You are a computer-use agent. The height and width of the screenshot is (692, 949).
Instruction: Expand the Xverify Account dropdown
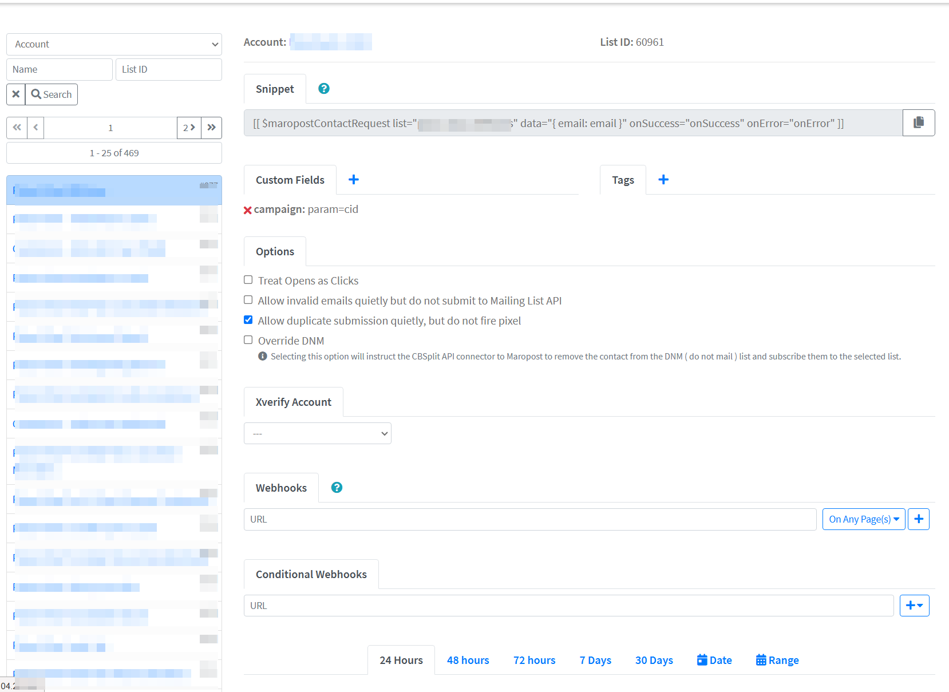click(x=317, y=433)
